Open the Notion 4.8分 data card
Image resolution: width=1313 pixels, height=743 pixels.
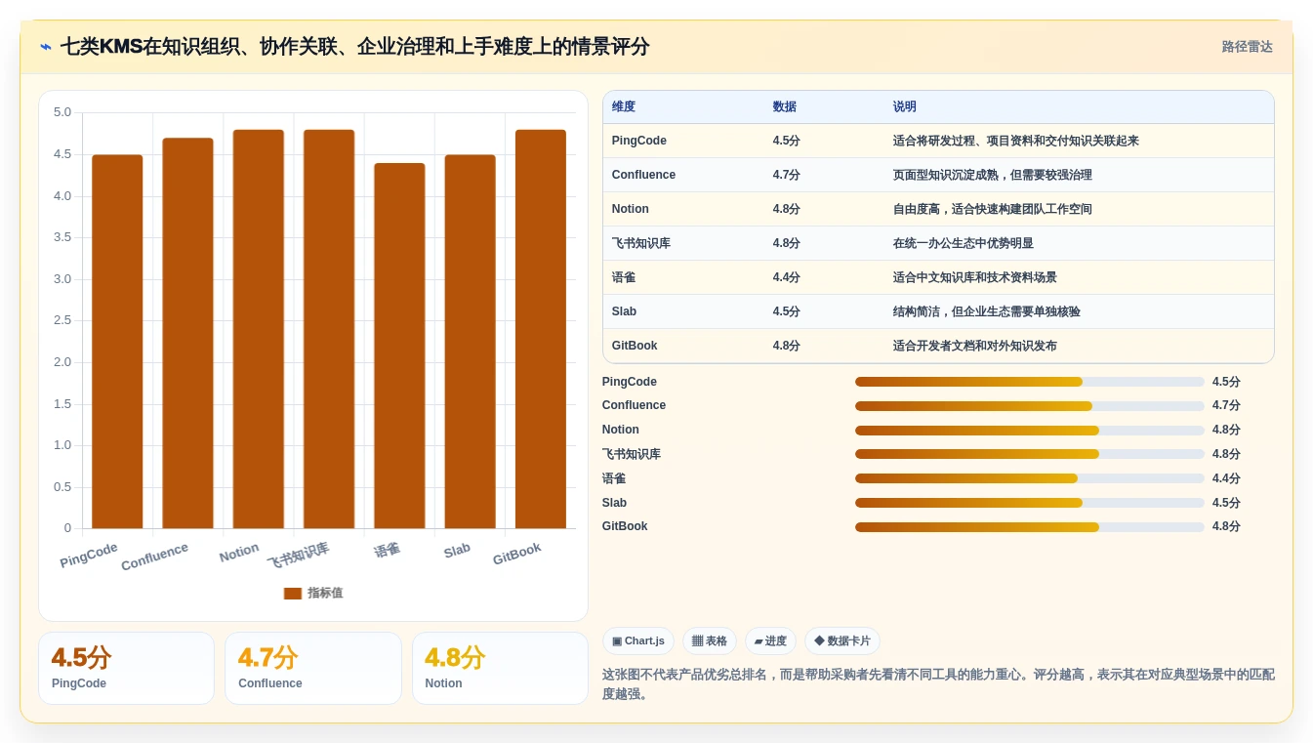pos(500,669)
